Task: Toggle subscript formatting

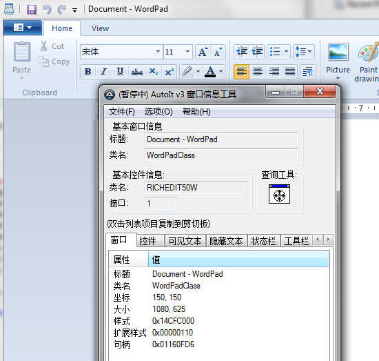Action: [153, 71]
